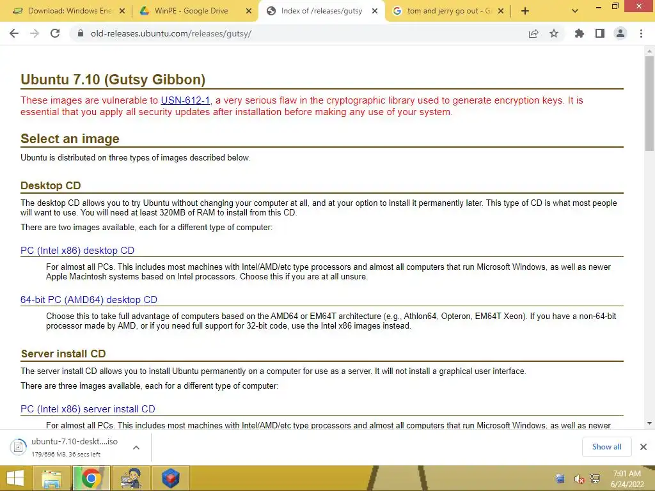Close the tom and jerry tab
This screenshot has width=655, height=491.
(501, 11)
